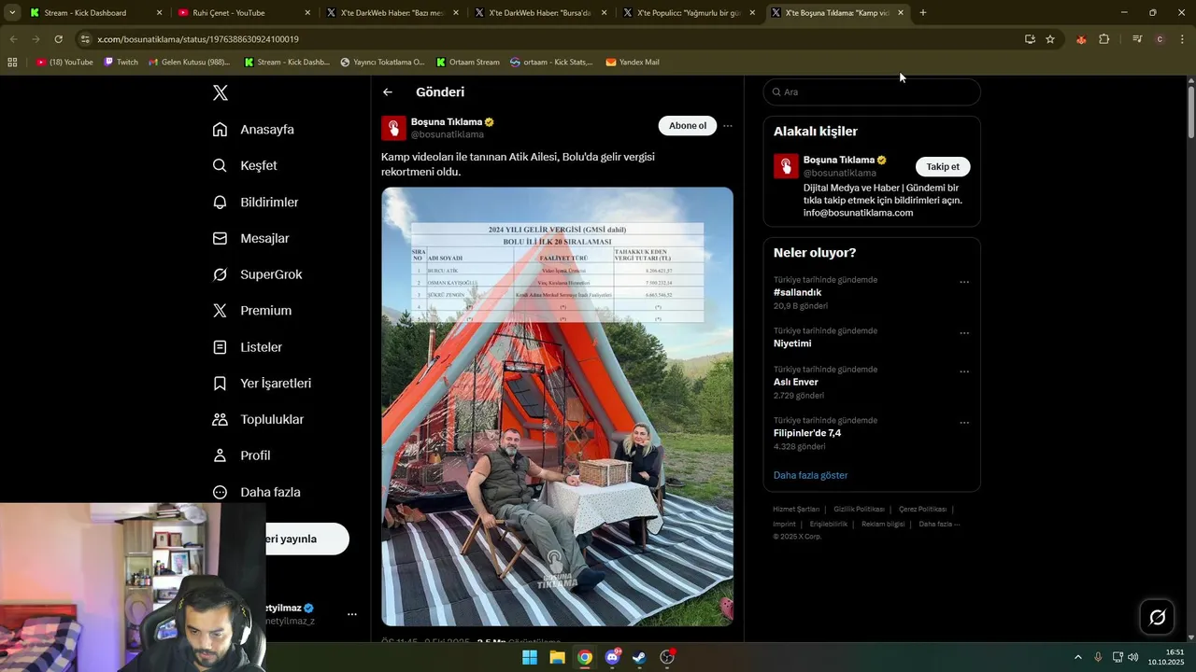Open Gelen Kutusu bookmark

click(190, 63)
